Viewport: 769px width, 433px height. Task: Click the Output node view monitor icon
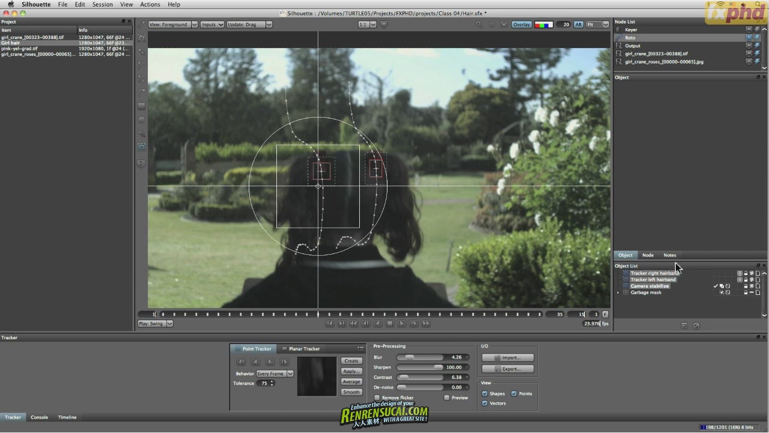(749, 46)
